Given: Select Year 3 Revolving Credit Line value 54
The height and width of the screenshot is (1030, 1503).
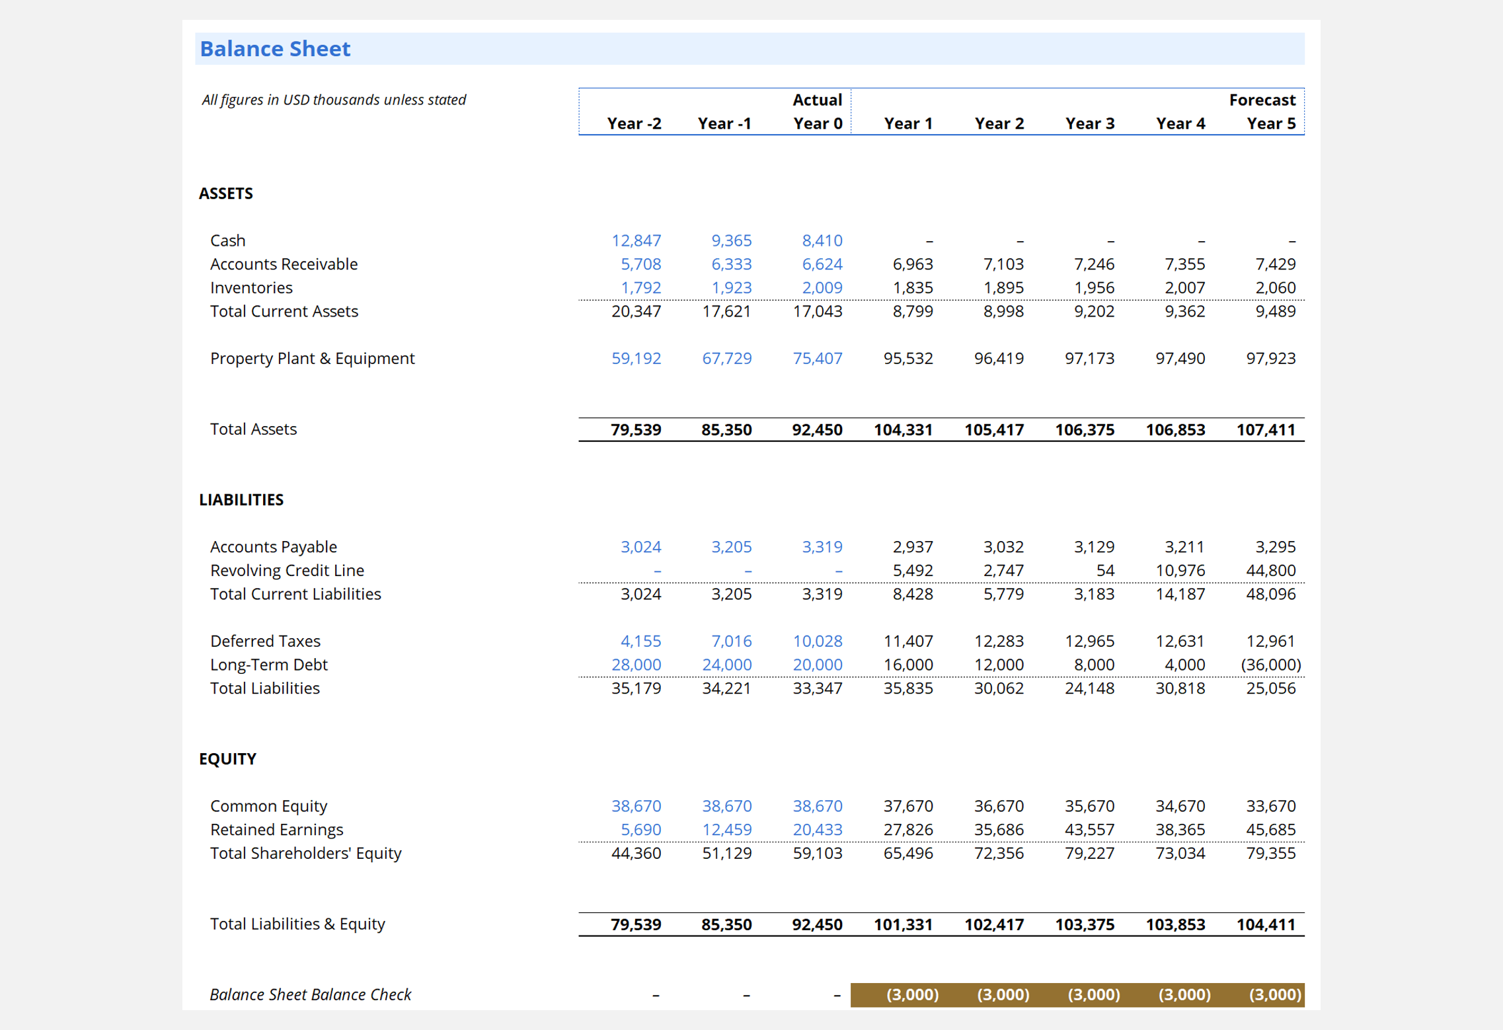Looking at the screenshot, I should coord(1104,570).
